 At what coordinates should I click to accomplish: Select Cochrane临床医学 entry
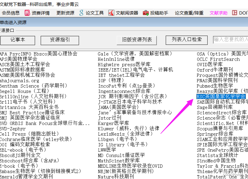tap(36, 139)
